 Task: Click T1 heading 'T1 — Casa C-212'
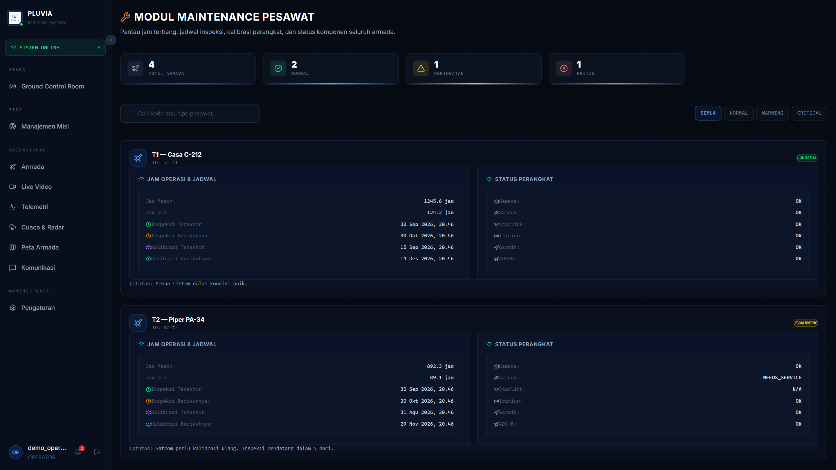click(x=177, y=154)
